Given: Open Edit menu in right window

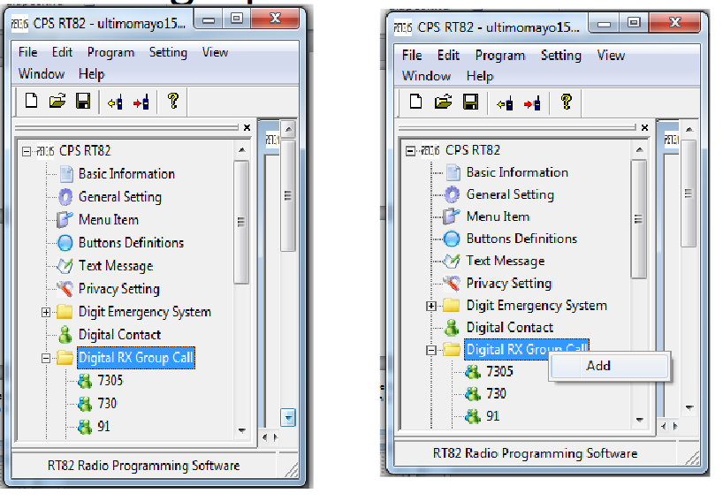Looking at the screenshot, I should point(448,56).
